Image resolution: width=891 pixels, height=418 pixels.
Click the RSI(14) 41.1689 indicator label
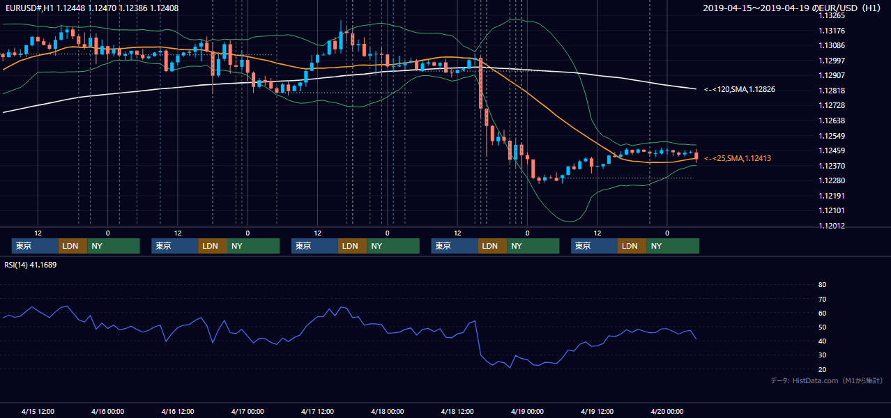click(x=31, y=265)
